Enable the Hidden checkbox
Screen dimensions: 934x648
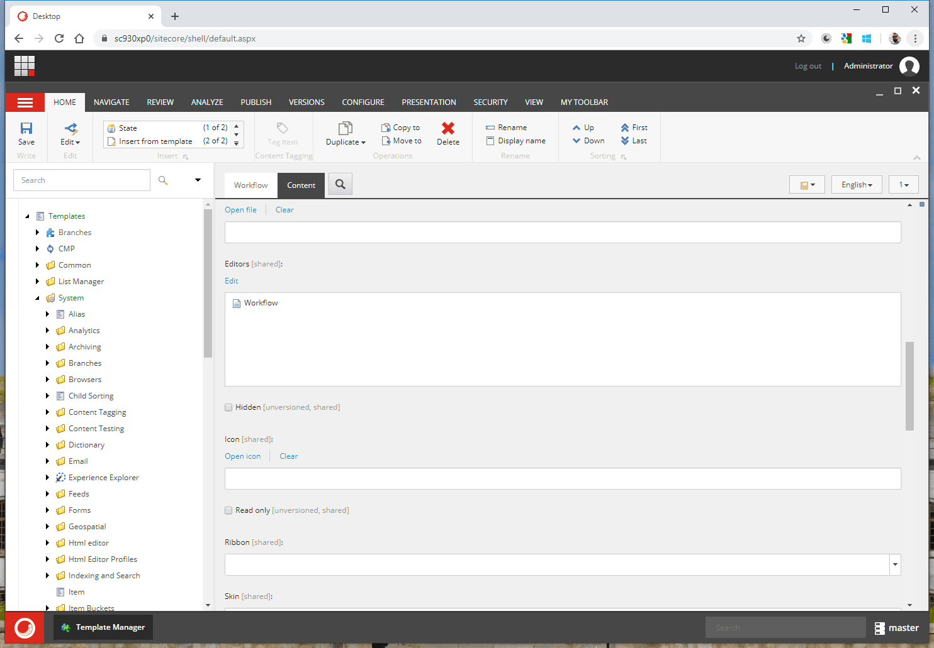pos(228,407)
